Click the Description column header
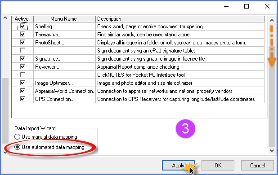The image size is (278, 175). tap(180, 19)
